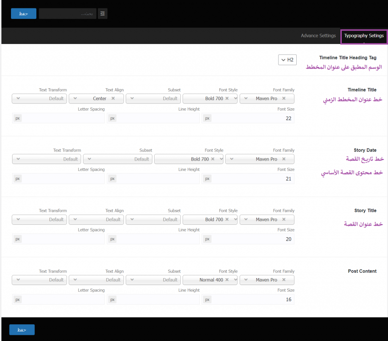Open Post Content Text Transform dropdown
This screenshot has height=341, width=388.
(x=39, y=280)
